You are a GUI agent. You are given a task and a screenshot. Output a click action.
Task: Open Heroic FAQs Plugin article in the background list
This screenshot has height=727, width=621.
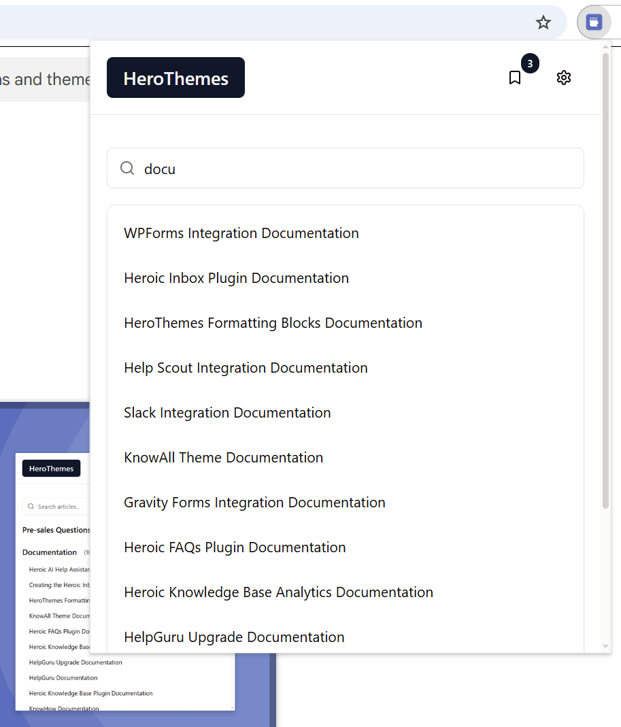[x=59, y=632]
